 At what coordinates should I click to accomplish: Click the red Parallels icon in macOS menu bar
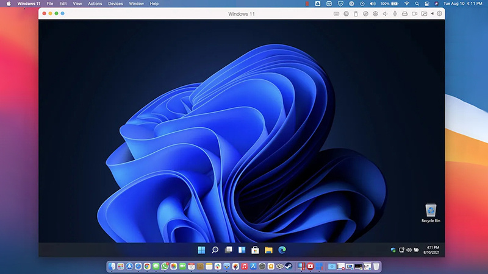(x=307, y=4)
